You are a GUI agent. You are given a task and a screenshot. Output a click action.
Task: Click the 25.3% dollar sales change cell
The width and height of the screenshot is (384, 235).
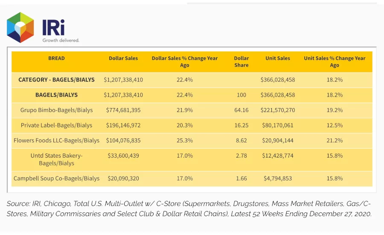(185, 141)
